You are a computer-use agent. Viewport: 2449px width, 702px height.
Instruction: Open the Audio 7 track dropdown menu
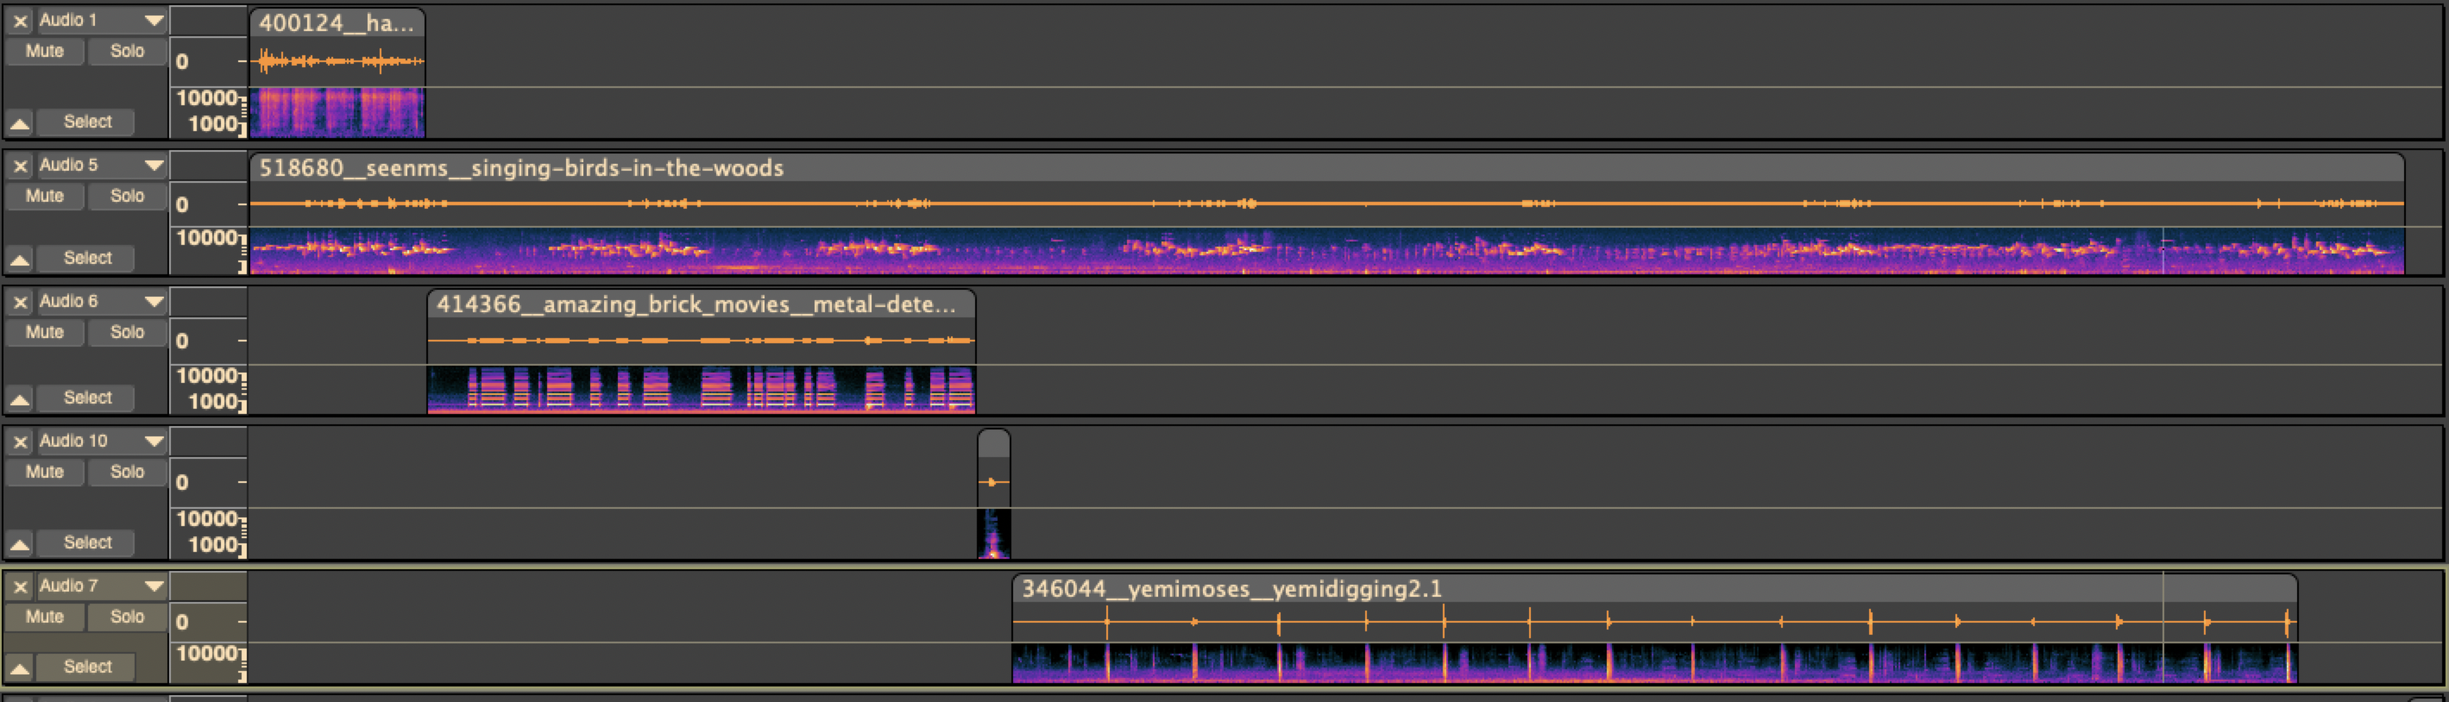[102, 587]
